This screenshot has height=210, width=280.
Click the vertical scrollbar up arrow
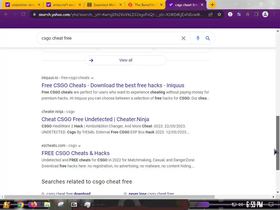tap(278, 31)
